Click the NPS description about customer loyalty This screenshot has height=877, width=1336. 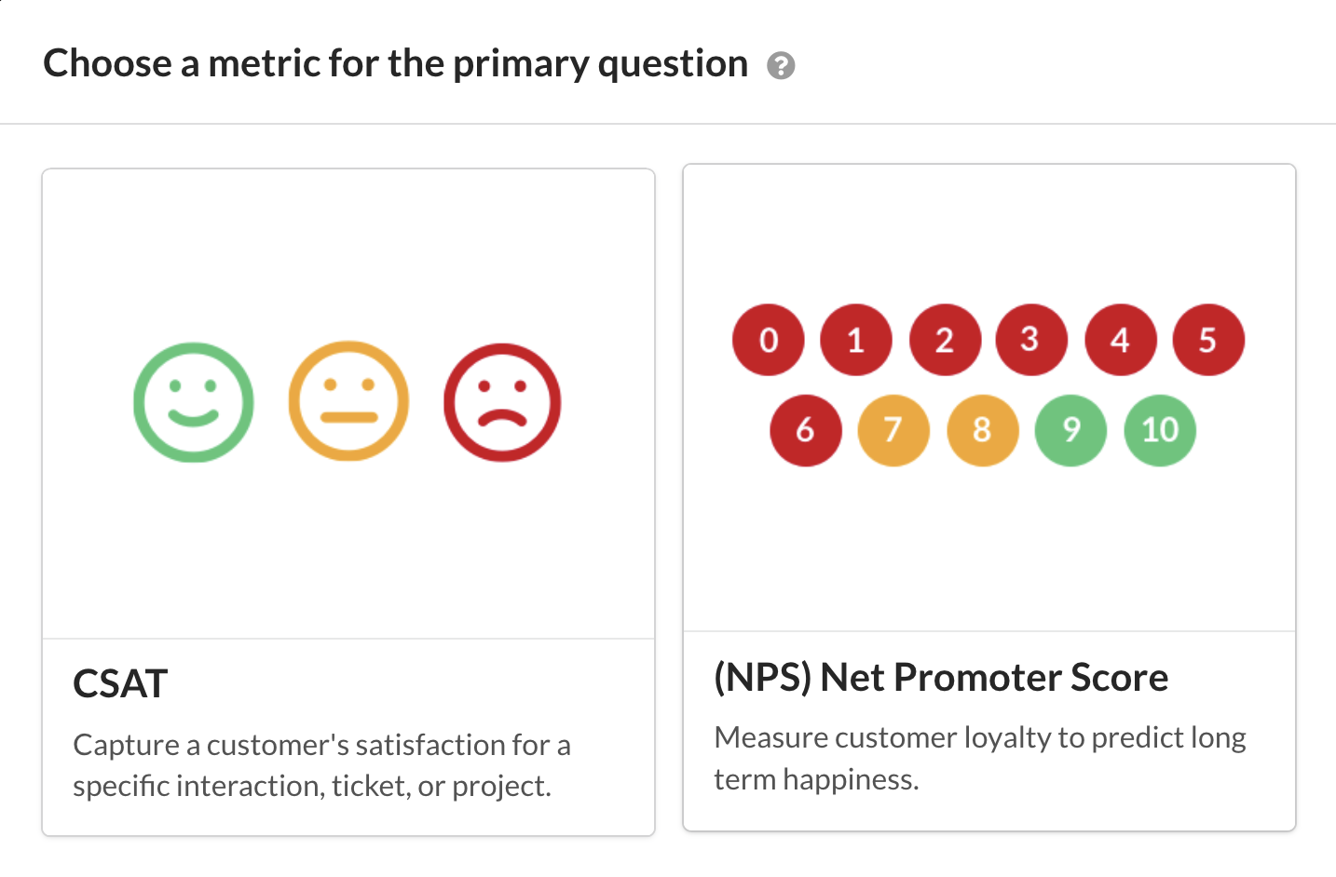(x=979, y=758)
